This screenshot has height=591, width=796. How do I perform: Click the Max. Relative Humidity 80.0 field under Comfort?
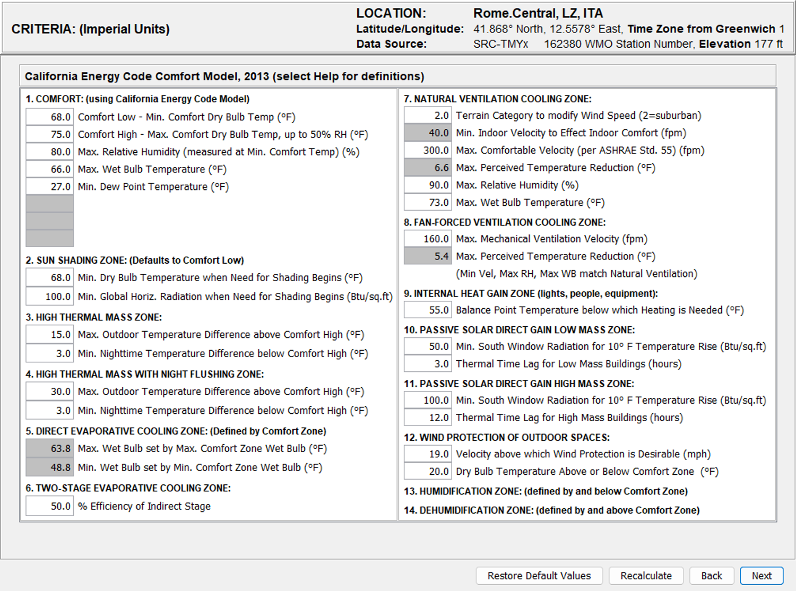coord(50,152)
